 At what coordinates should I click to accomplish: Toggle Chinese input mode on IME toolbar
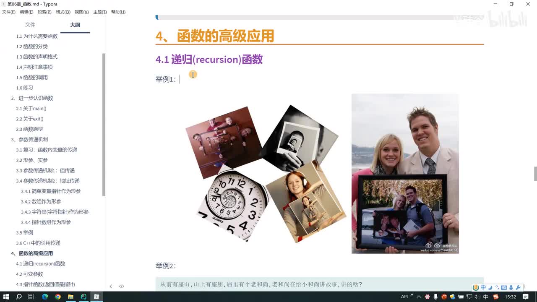click(483, 287)
